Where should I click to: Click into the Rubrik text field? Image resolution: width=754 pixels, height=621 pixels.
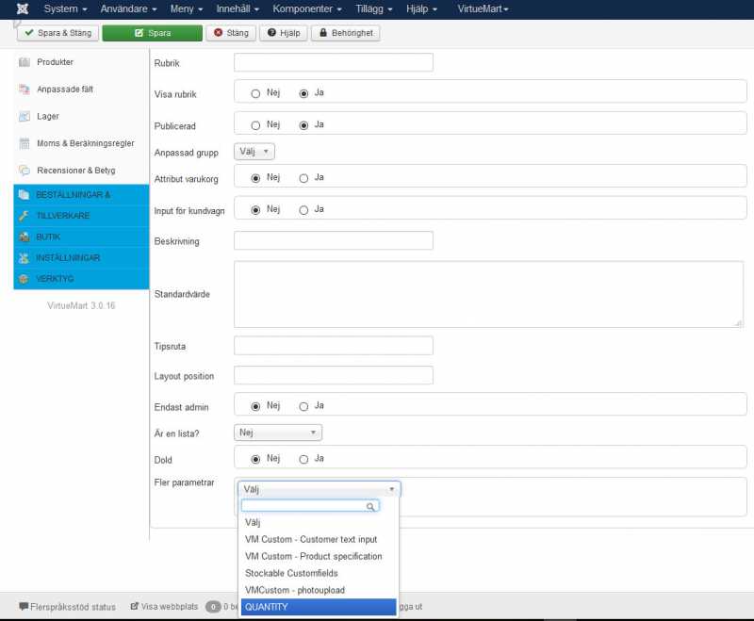pyautogui.click(x=334, y=62)
